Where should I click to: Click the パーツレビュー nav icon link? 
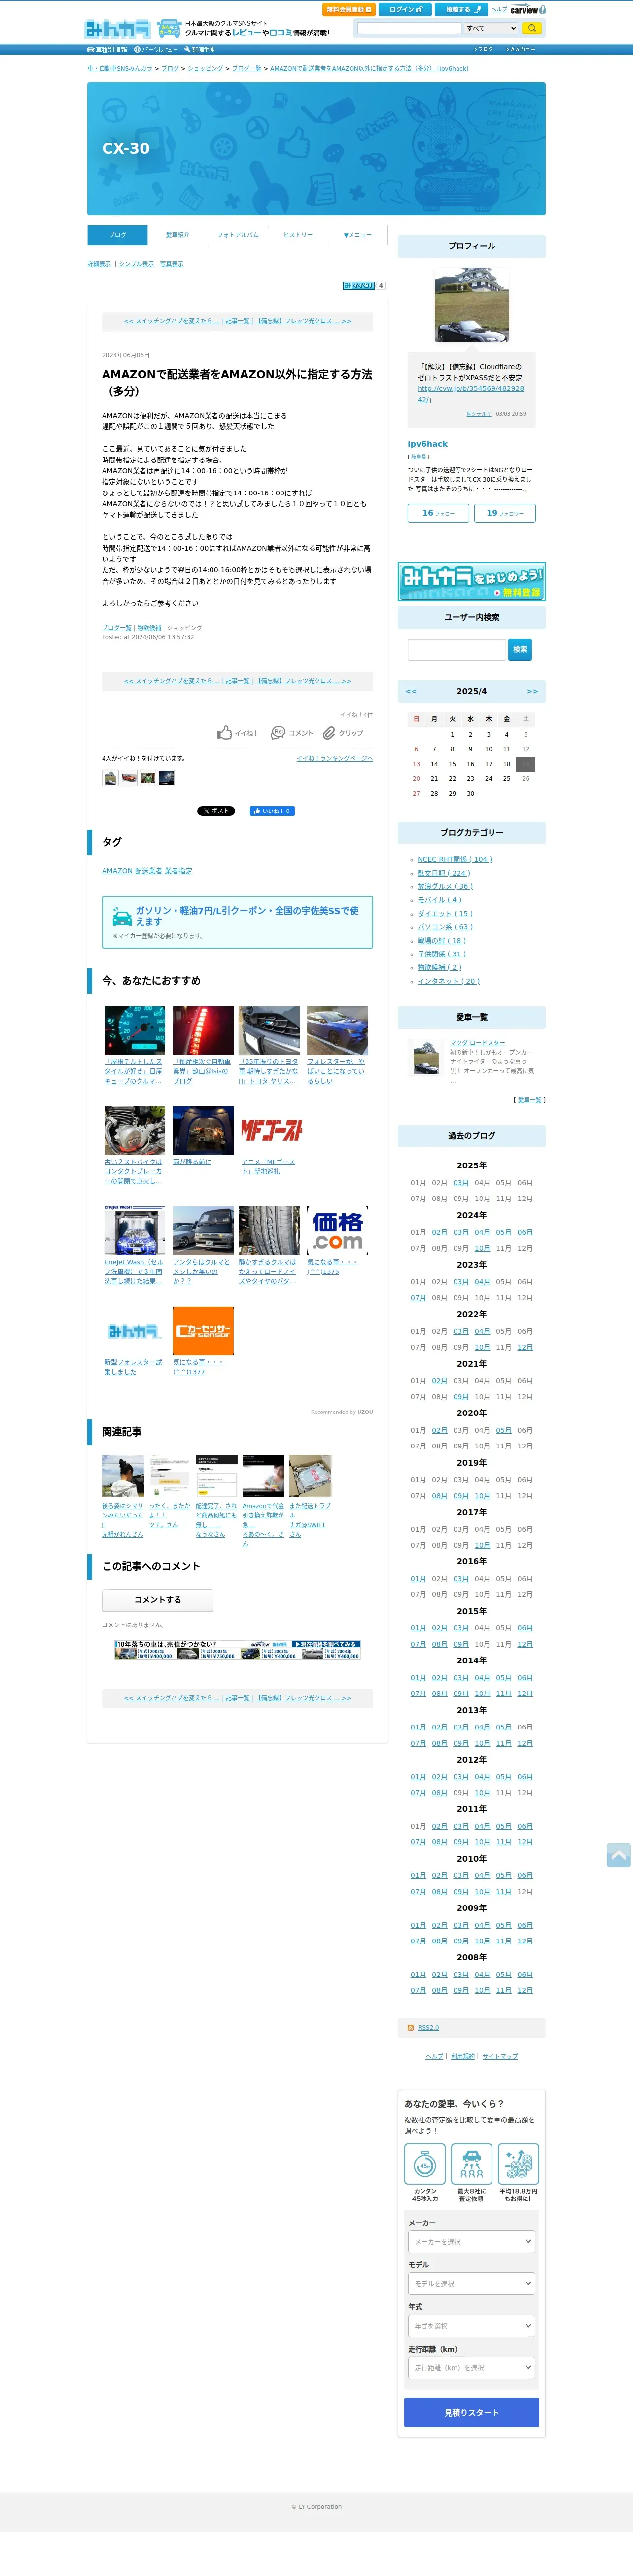[x=156, y=49]
